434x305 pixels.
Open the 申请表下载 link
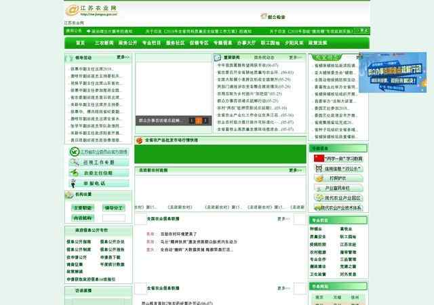pos(110,258)
